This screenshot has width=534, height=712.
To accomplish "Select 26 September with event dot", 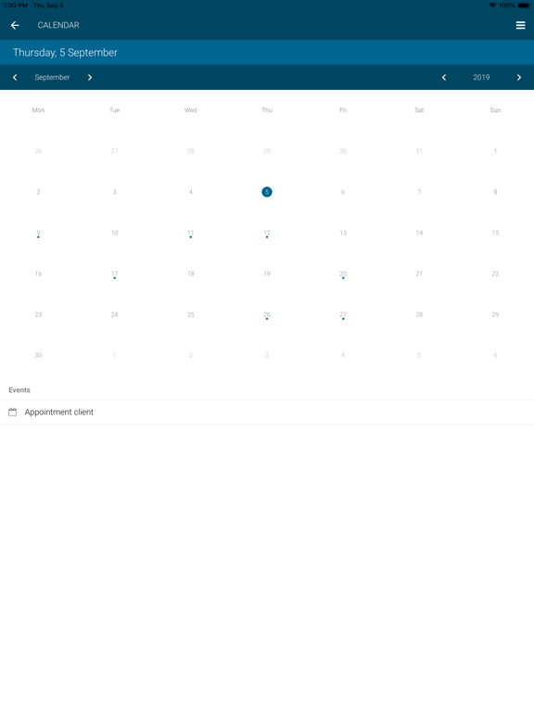I will (267, 315).
